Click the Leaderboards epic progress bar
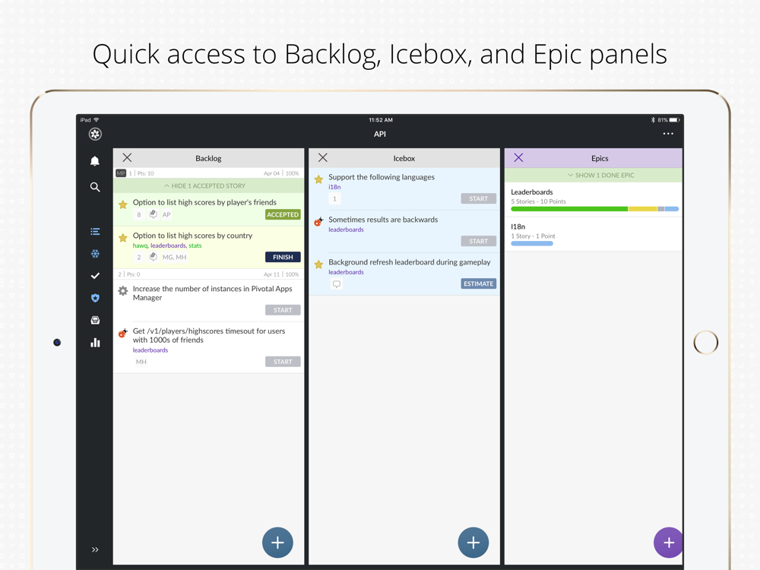Screen dimensions: 760x570 pyautogui.click(x=594, y=209)
